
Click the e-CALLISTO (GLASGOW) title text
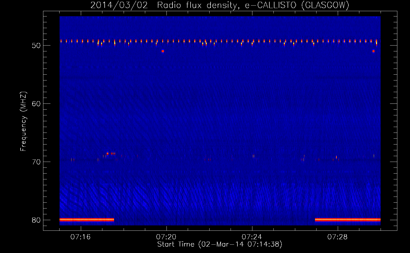(297, 5)
